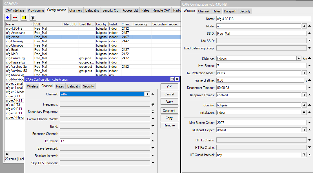The width and height of the screenshot is (313, 173).
Task: Click the Disconnect Timeout field
Action: coord(261,87)
